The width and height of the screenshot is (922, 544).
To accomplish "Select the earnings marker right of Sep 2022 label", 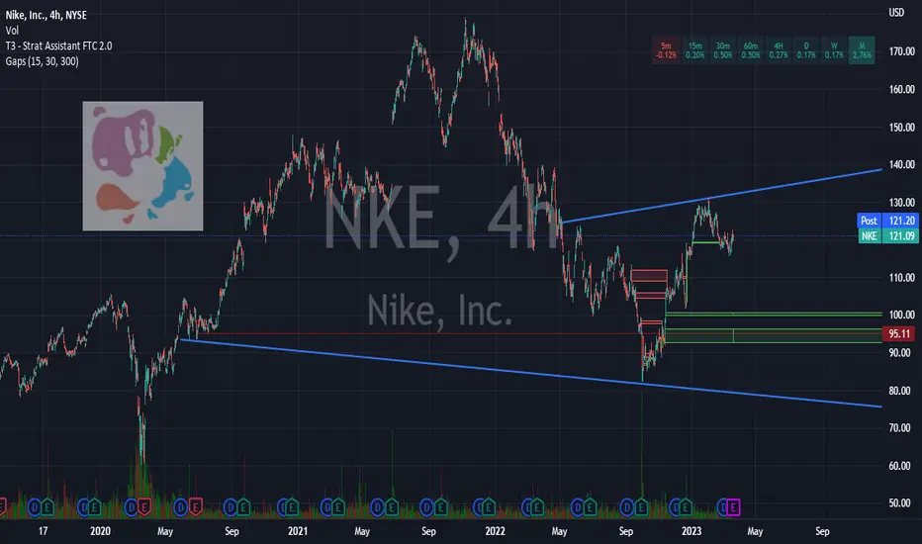I will pyautogui.click(x=640, y=506).
